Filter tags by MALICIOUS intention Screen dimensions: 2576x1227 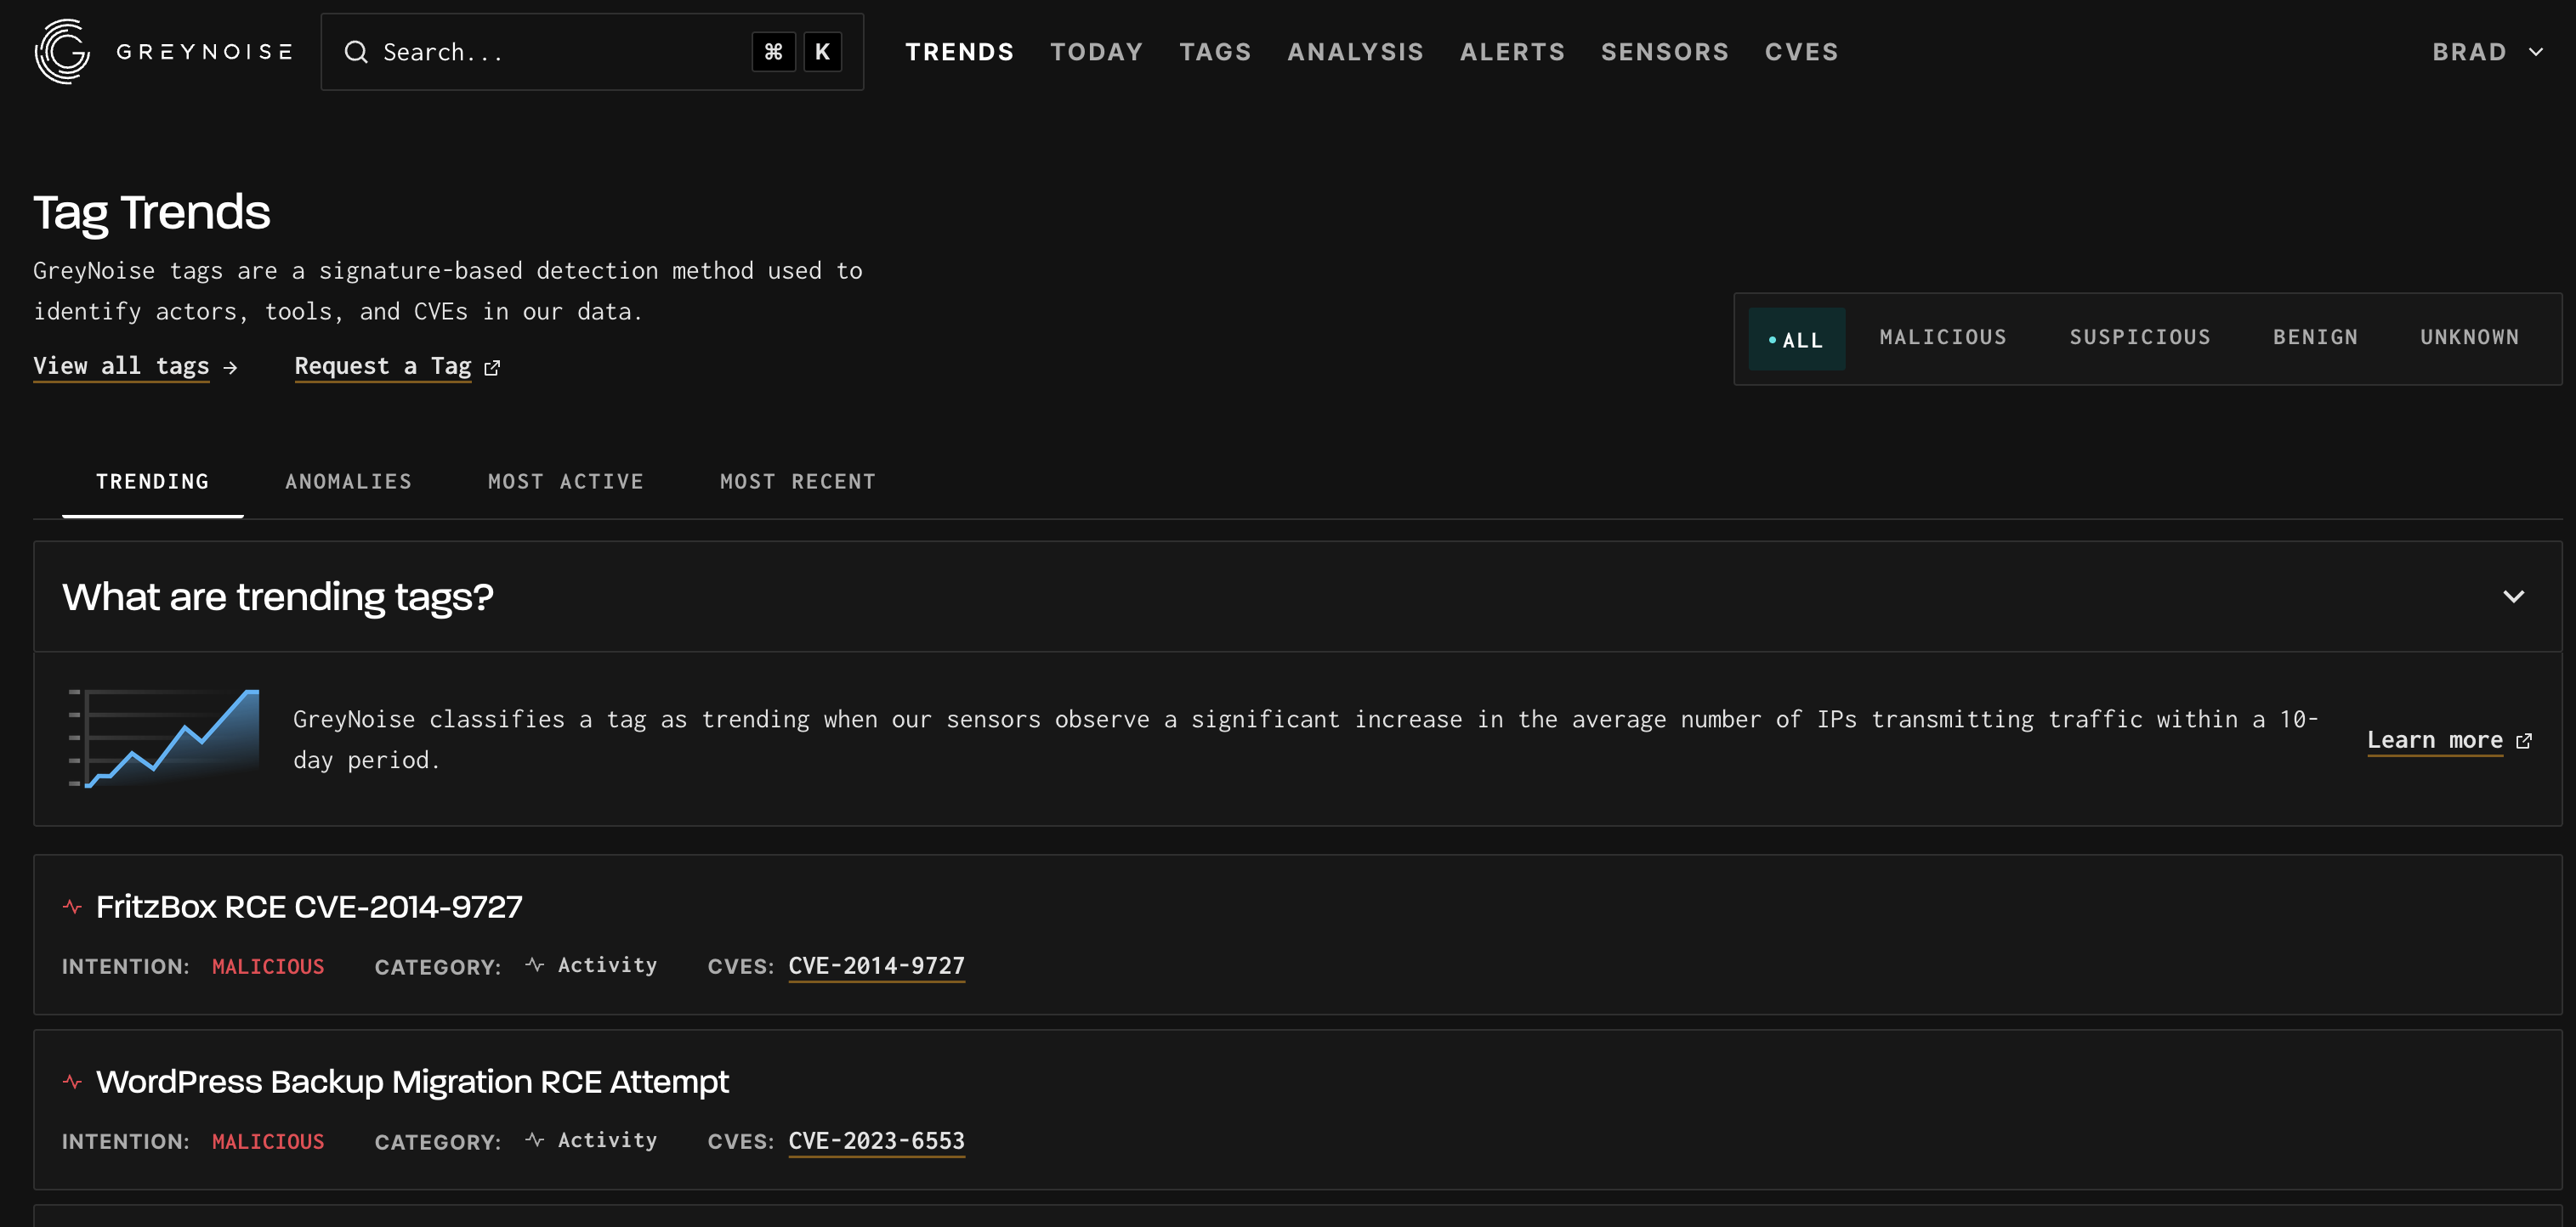pyautogui.click(x=1942, y=337)
